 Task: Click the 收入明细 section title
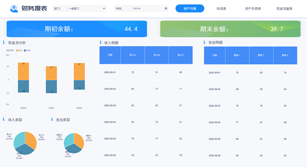111,43
